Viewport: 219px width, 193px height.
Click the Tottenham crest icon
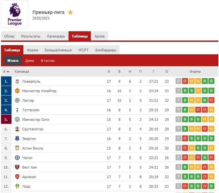pos(17,110)
